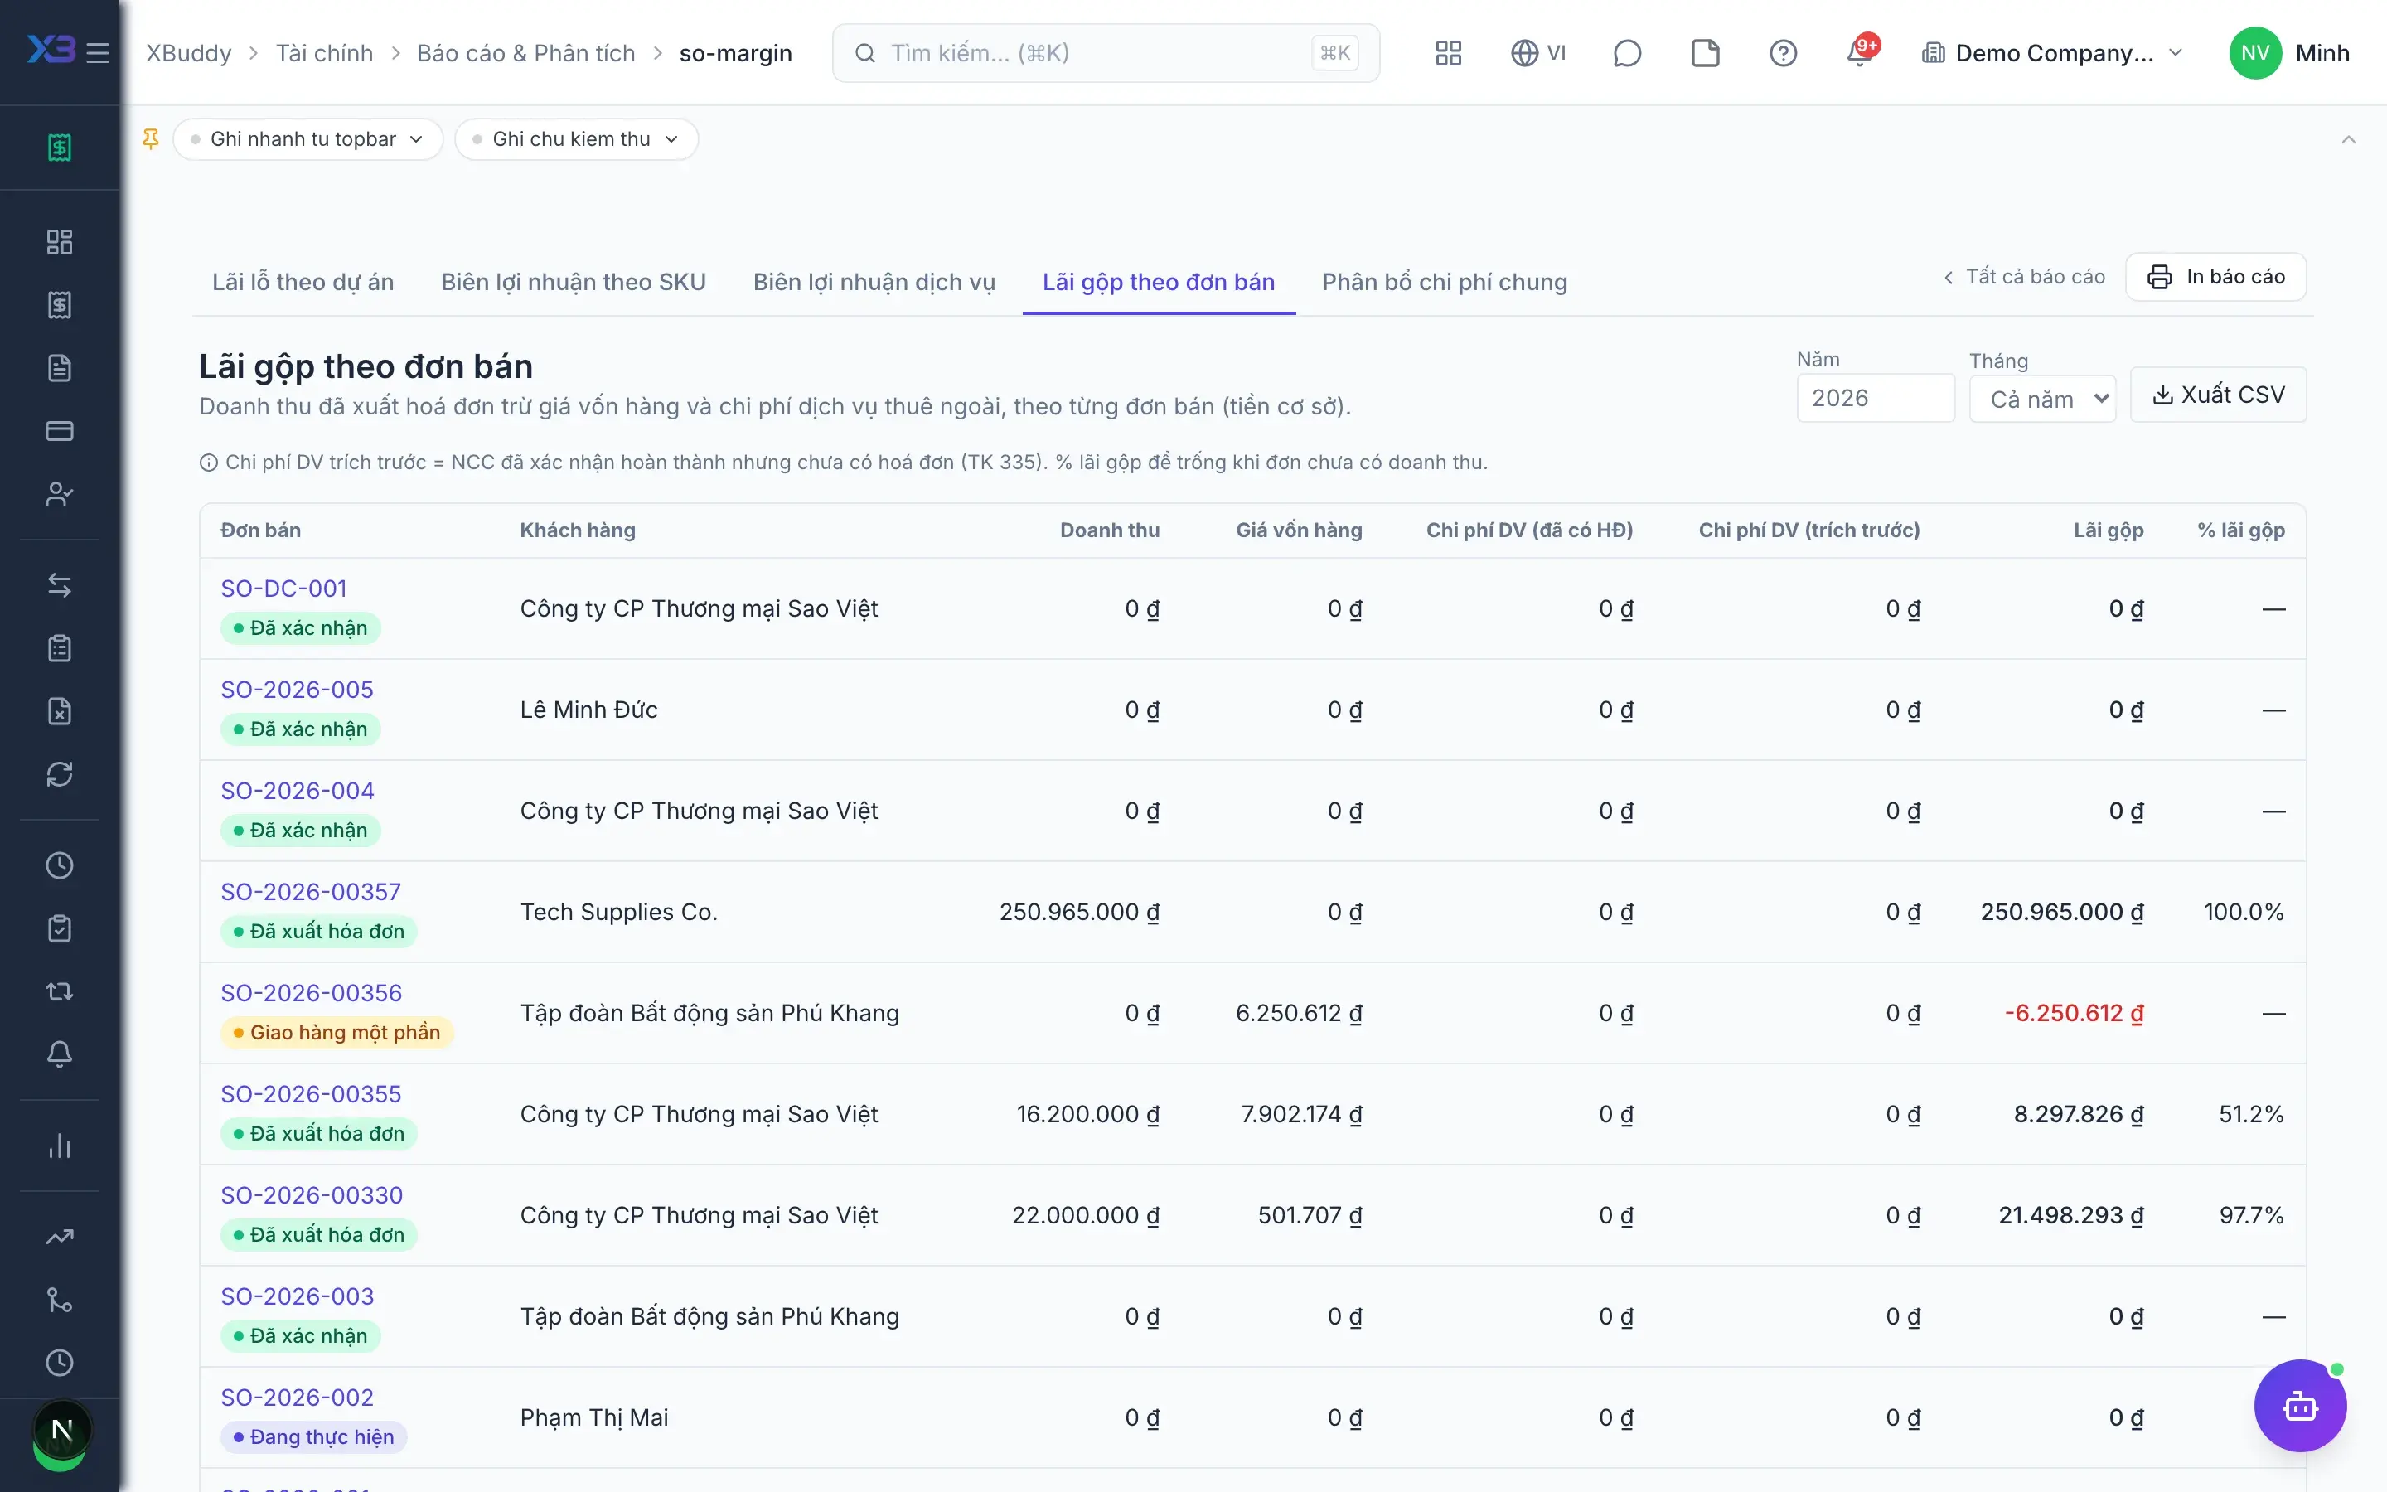
Task: Click the -6.250.612 đ negative margin value
Action: (x=2074, y=1014)
